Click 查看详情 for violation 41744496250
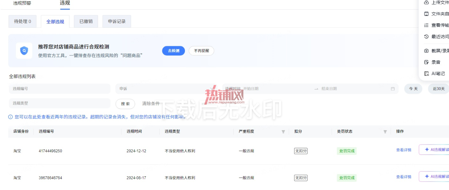Image resolution: width=449 pixels, height=190 pixels. (404, 150)
